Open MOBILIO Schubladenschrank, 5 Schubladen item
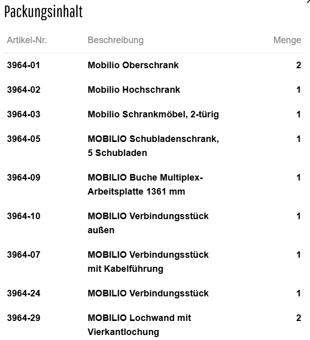Screen dimensions: 310x340 click(153, 145)
